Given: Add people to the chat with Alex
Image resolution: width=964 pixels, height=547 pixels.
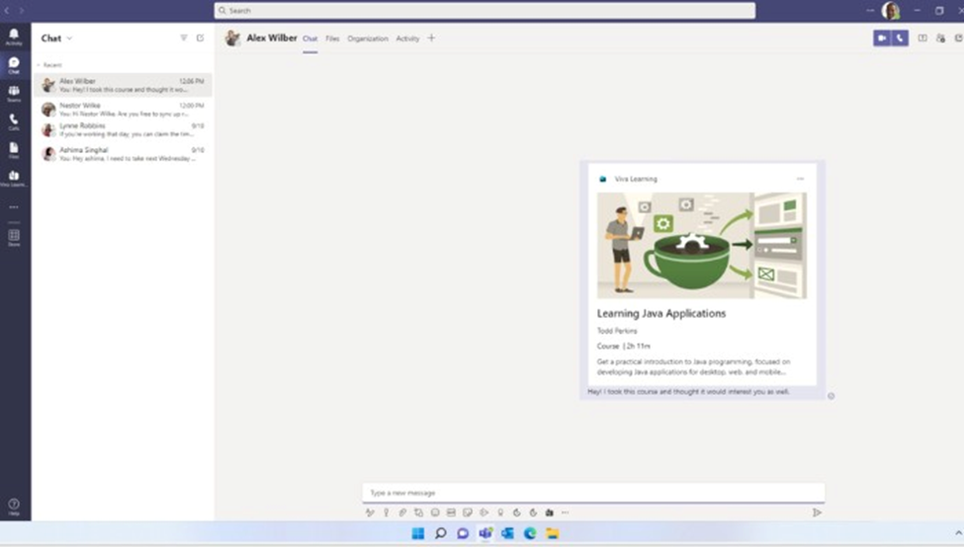Looking at the screenshot, I should pos(940,39).
